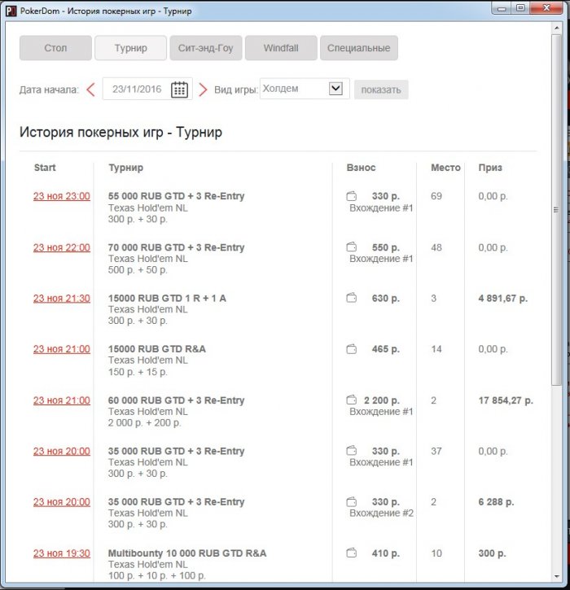The width and height of the screenshot is (570, 590).
Task: Click the Взнос column header
Action: click(361, 168)
